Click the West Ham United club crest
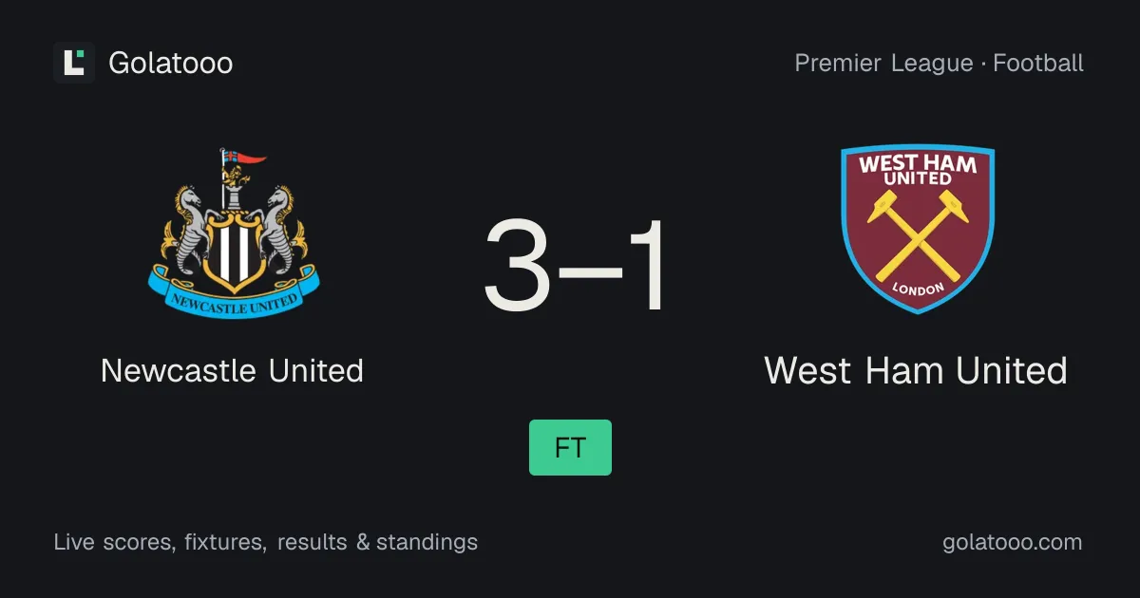The width and height of the screenshot is (1140, 598). pyautogui.click(x=918, y=230)
